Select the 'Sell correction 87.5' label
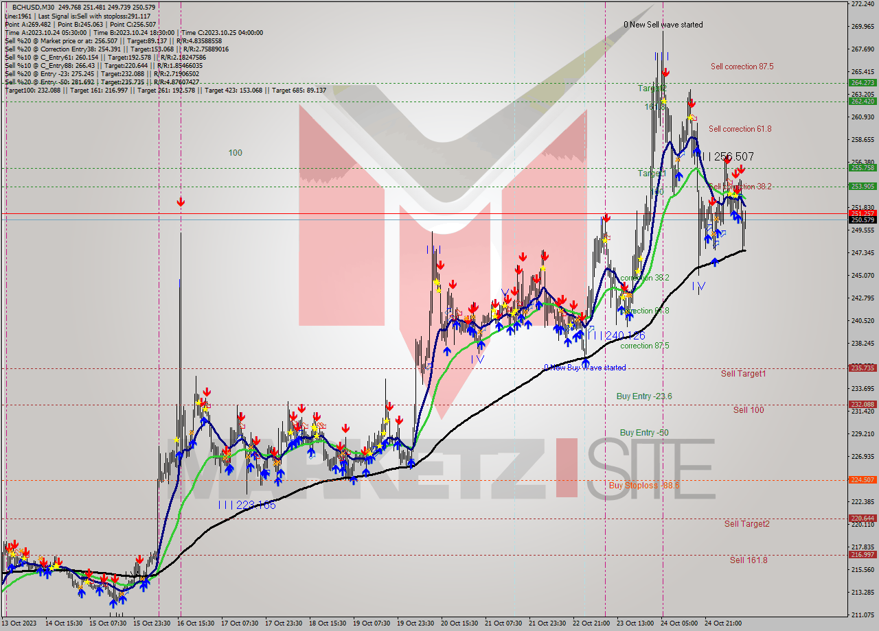Screen dimensions: 879x631 (742, 67)
